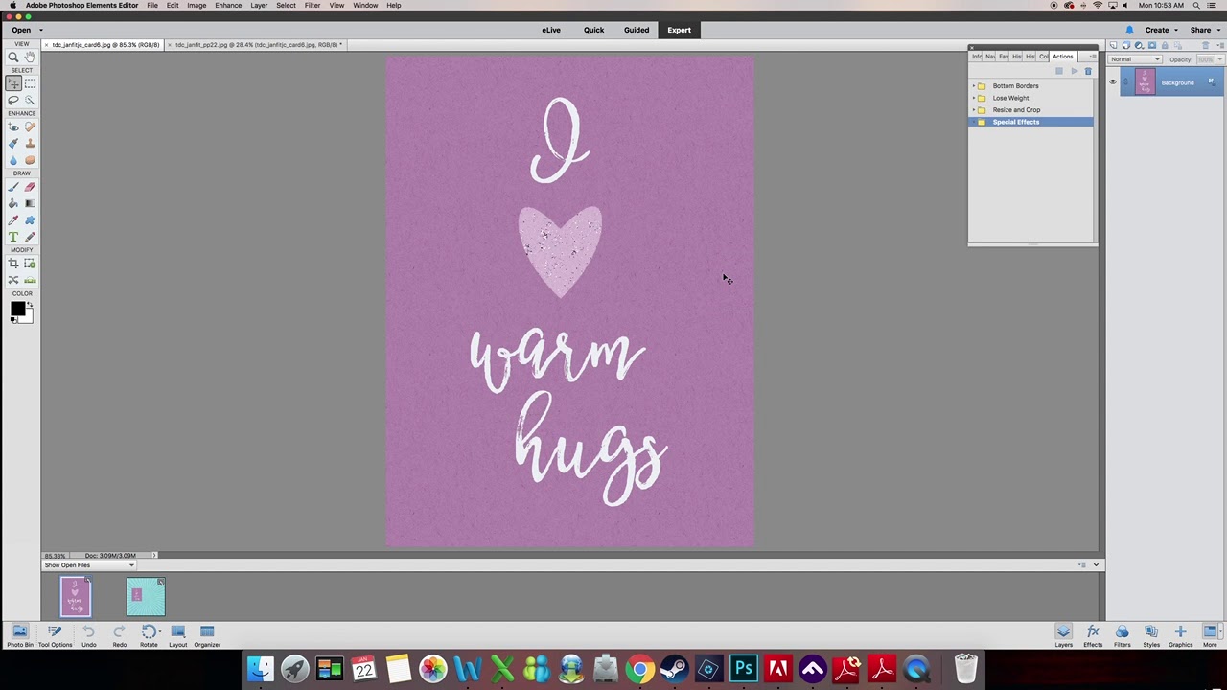Image resolution: width=1227 pixels, height=690 pixels.
Task: Select the Pencil tool
Action: 30,237
